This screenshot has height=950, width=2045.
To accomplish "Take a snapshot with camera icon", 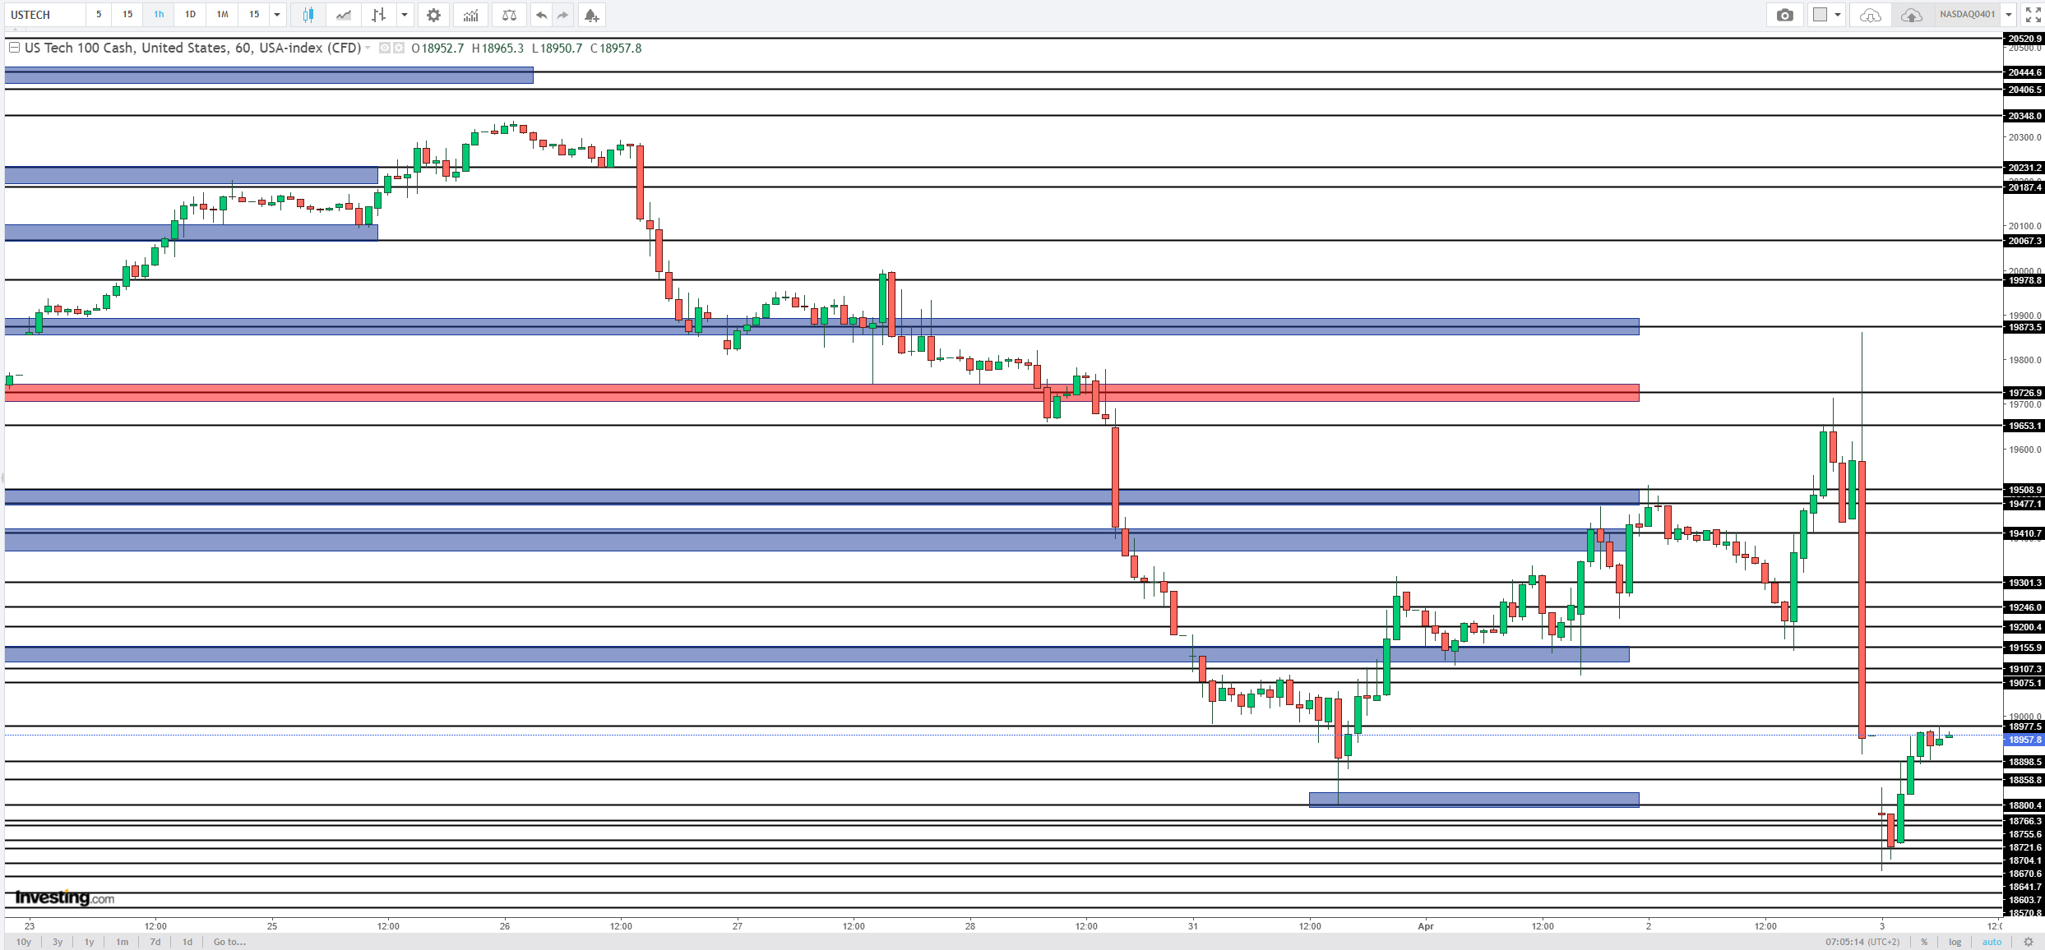I will 1784,15.
